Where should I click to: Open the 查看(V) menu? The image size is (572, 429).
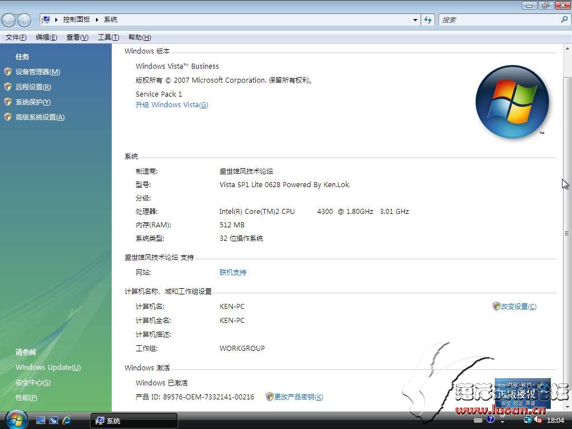coord(77,37)
